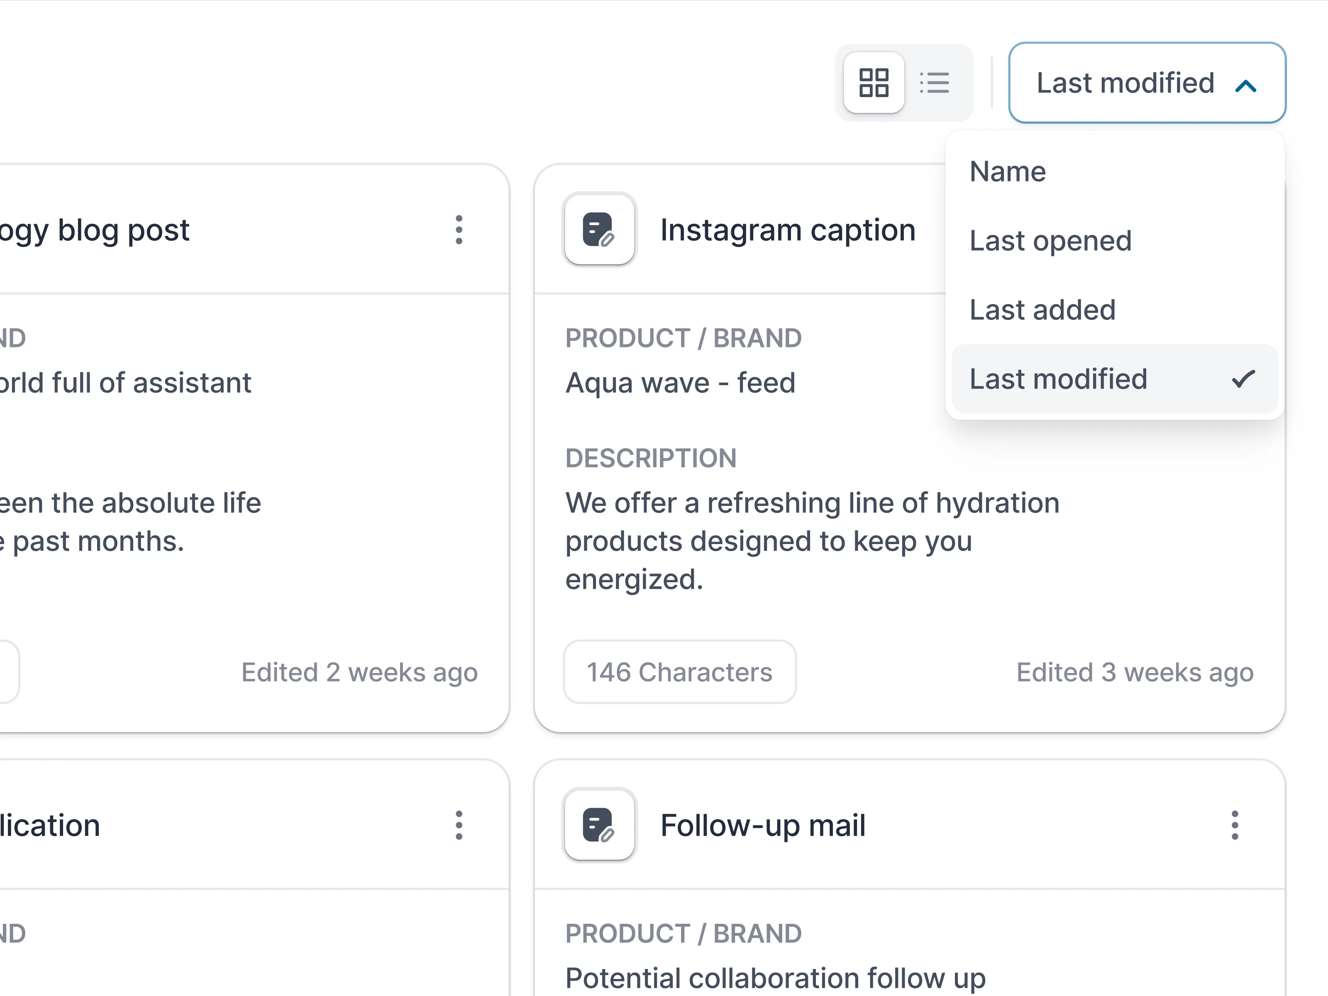Image resolution: width=1328 pixels, height=996 pixels.
Task: Open three-dot menu on Follow-up mail card
Action: (1234, 825)
